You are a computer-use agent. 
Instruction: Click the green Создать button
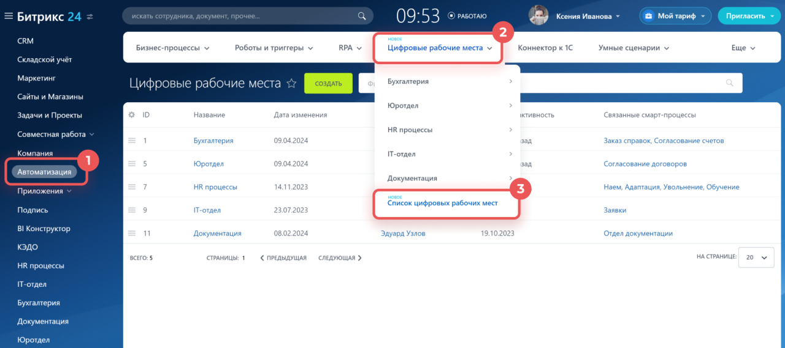(x=328, y=83)
